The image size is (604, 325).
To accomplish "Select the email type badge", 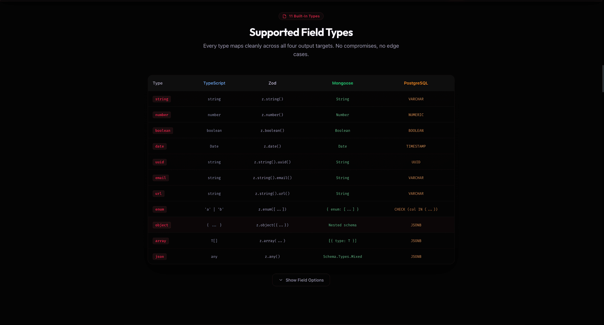I will 160,178.
